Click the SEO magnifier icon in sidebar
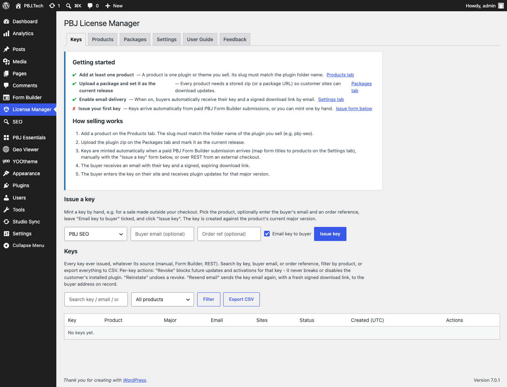This screenshot has width=507, height=387. coord(6,122)
